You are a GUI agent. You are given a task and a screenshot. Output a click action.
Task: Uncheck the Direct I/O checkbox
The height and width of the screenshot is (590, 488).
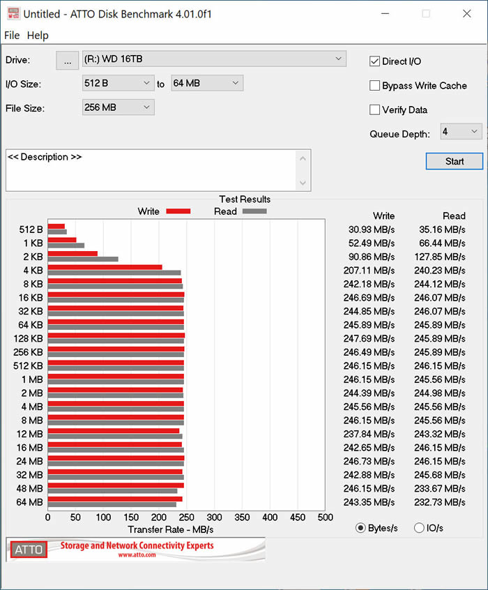point(374,61)
